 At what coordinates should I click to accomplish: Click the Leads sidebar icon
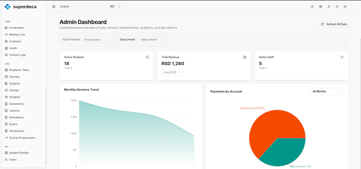6,48
